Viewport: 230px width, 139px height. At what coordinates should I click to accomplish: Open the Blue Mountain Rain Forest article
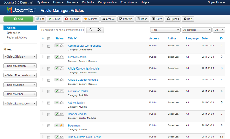pyautogui.click(x=84, y=137)
